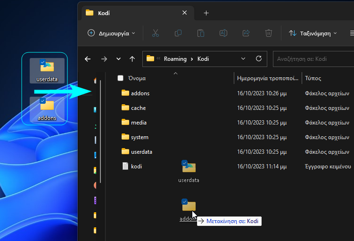The width and height of the screenshot is (354, 241).
Task: Click the view options icon at toolbar edge
Action: click(352, 33)
